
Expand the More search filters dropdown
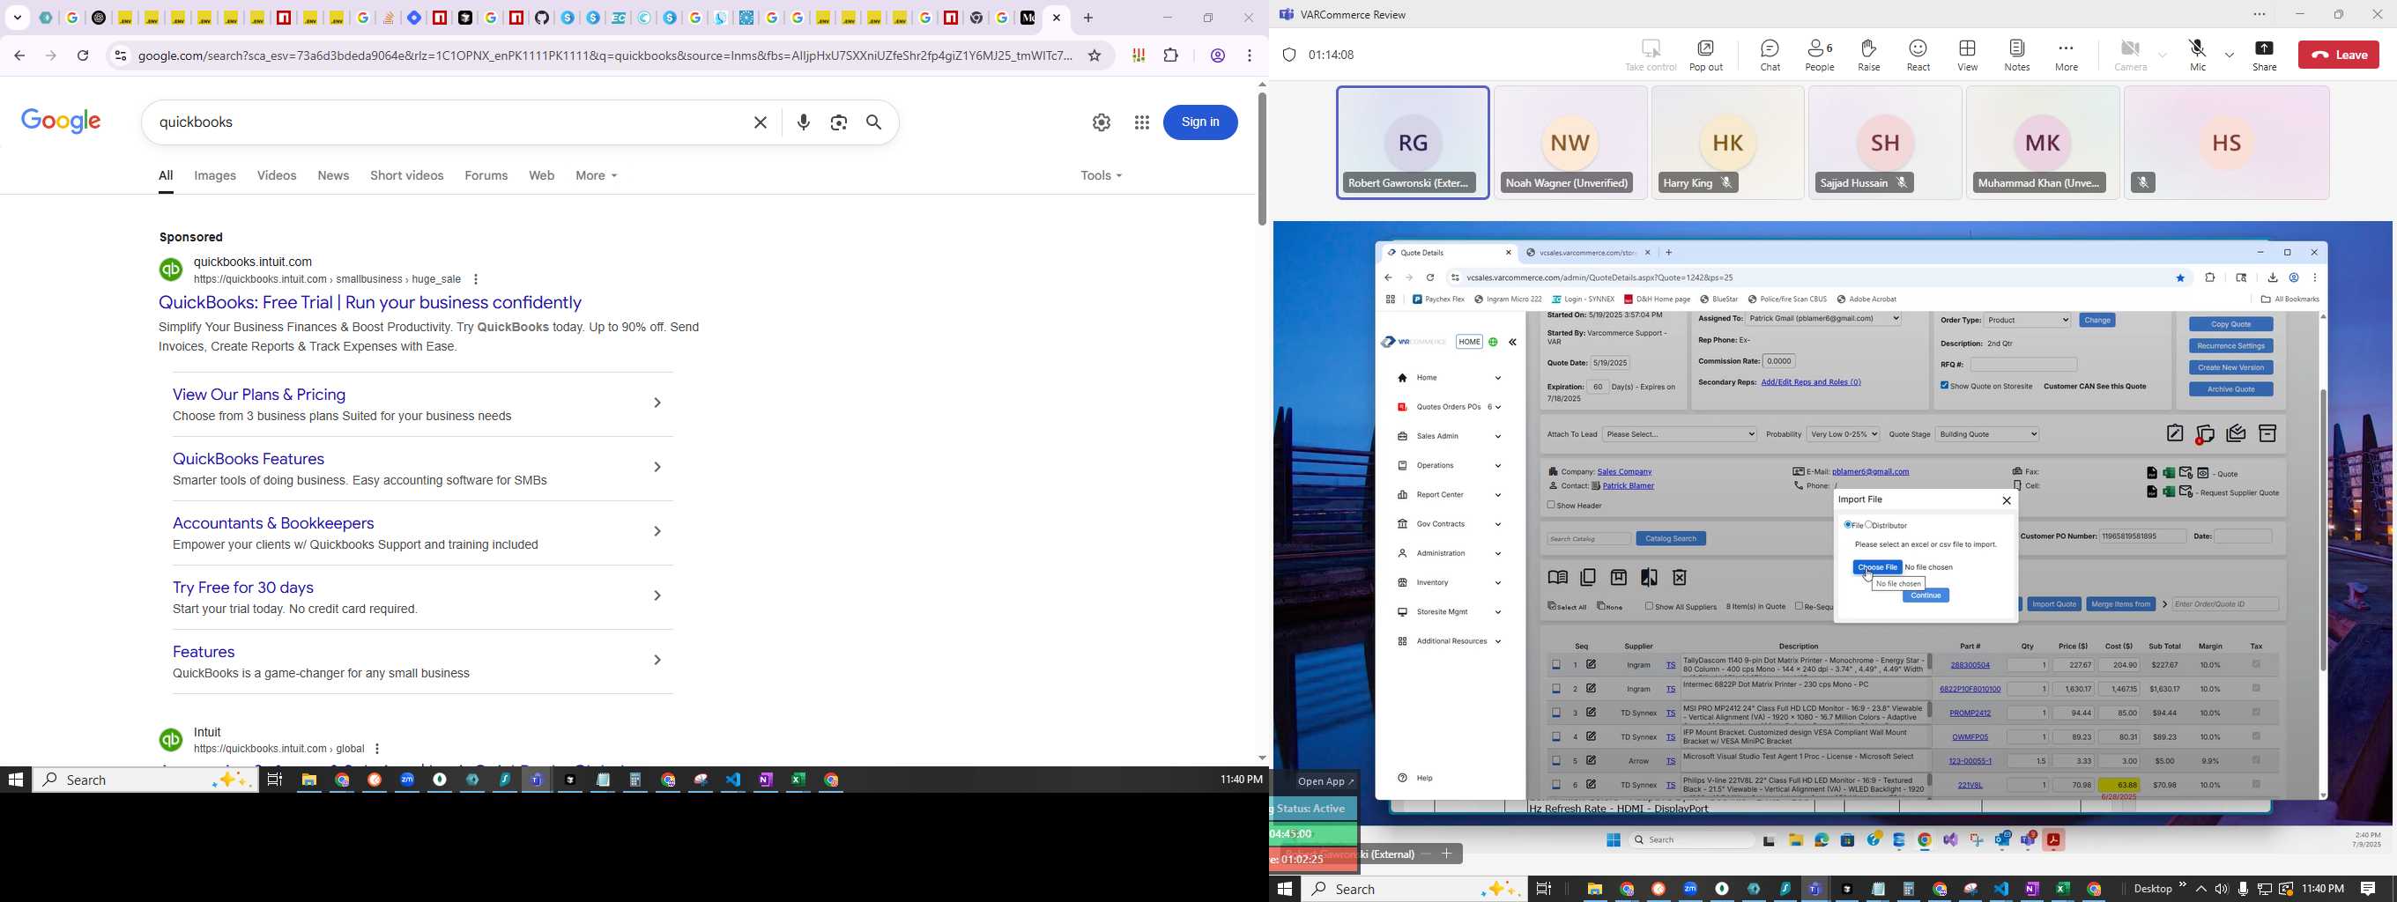coord(597,176)
